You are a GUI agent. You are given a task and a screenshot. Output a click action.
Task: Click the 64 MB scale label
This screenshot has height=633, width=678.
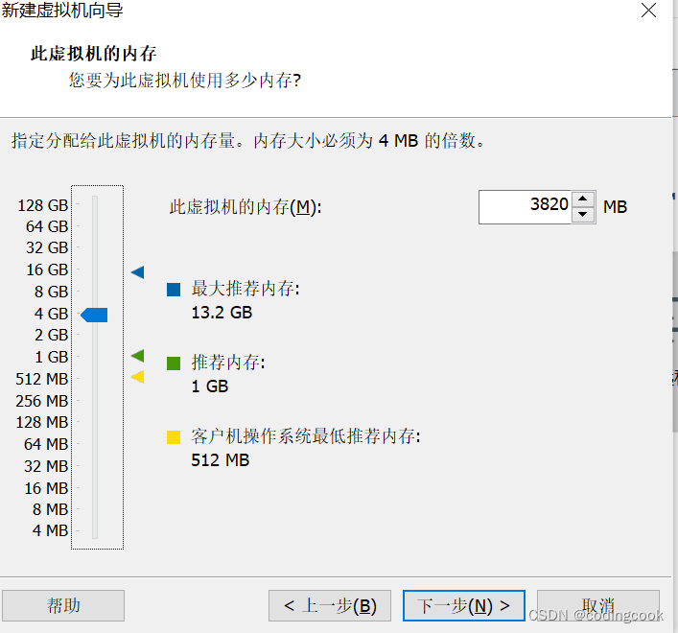(46, 444)
